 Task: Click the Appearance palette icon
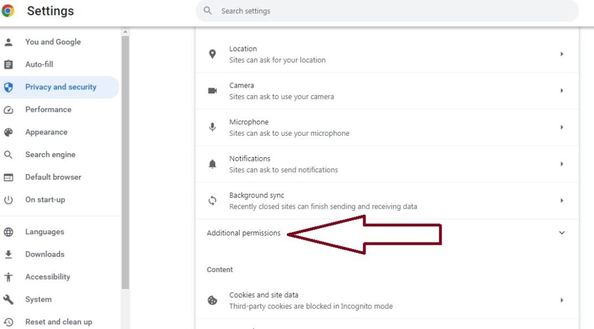[x=8, y=132]
